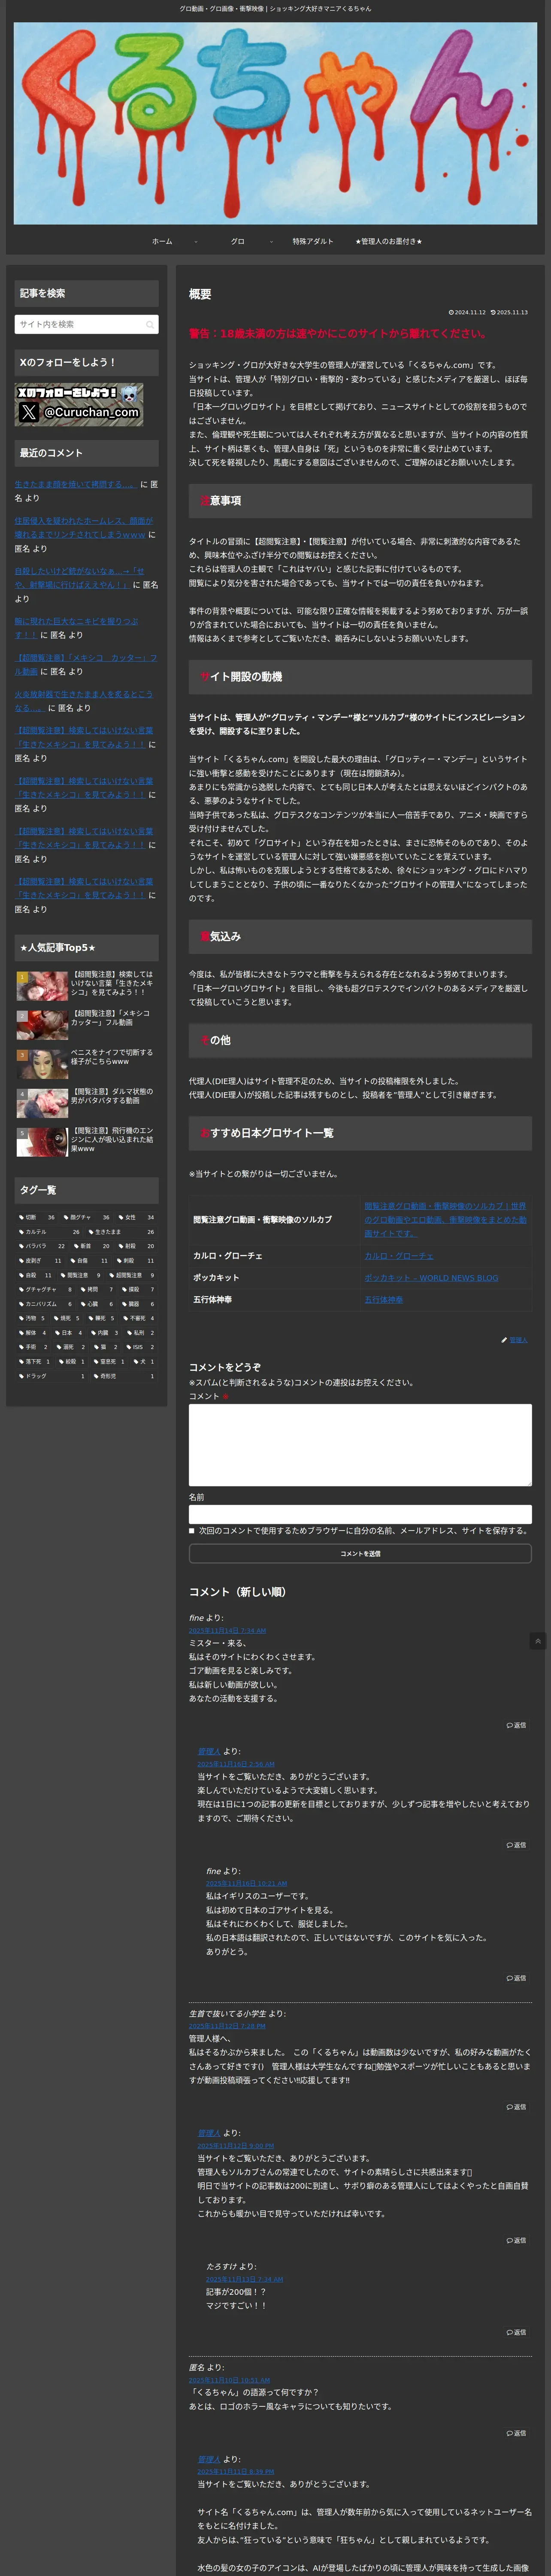Open popular post 5 飛行機のエンジン thumbnail
This screenshot has width=551, height=2576.
(42, 1142)
